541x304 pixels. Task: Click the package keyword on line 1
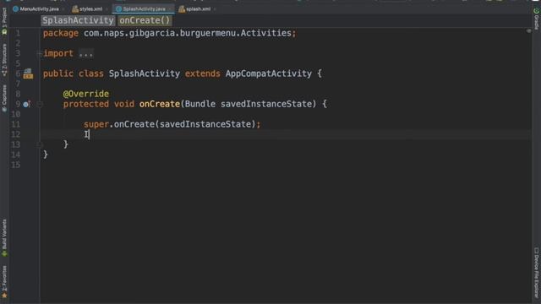pyautogui.click(x=61, y=33)
